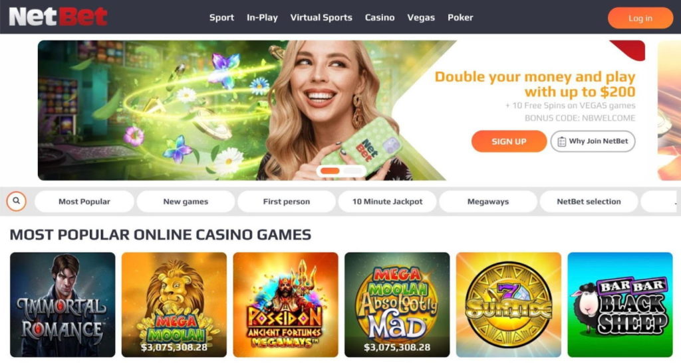Navigate to Poker
This screenshot has width=681, height=363.
tap(460, 18)
